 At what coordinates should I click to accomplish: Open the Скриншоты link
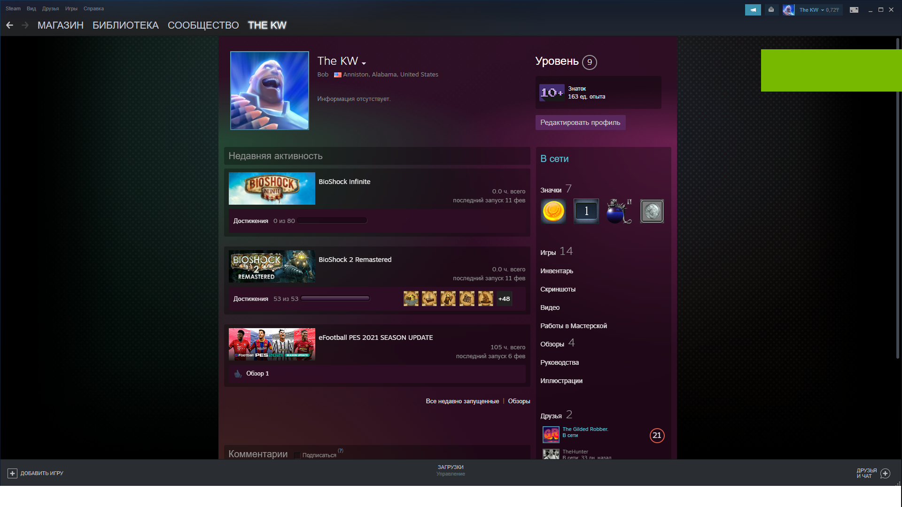point(558,289)
